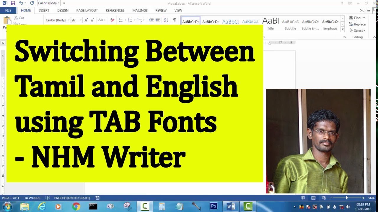Open the Styles pane dialog launcher
Viewport: 378px width, 212px height.
click(345, 37)
